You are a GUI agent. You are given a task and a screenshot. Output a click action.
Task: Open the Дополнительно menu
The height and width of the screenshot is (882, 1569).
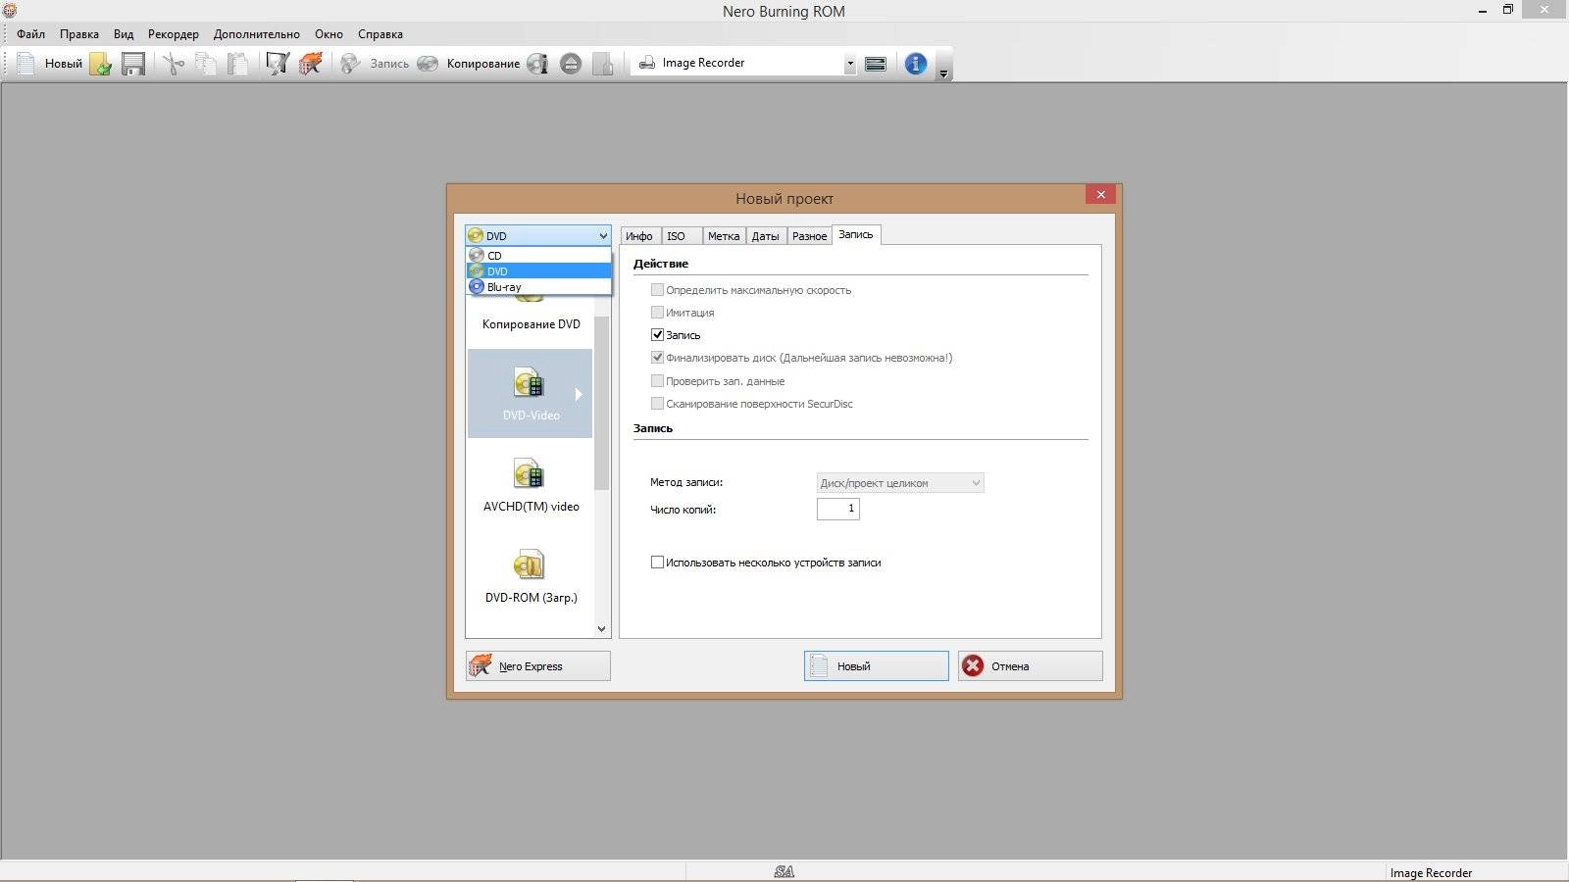click(257, 33)
